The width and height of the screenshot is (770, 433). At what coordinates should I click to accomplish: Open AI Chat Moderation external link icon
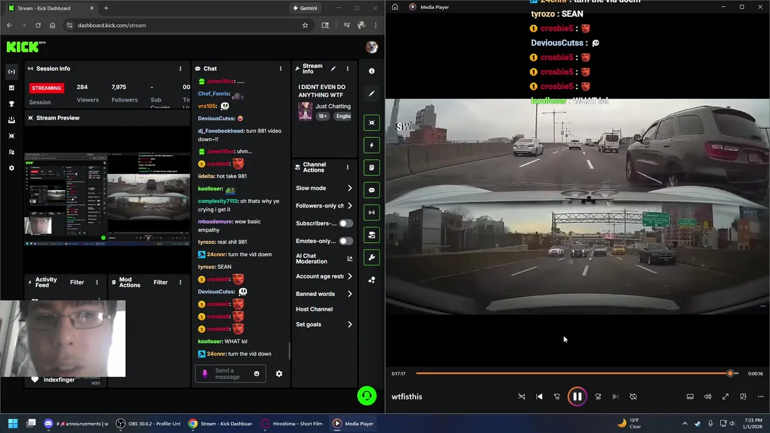(x=350, y=259)
